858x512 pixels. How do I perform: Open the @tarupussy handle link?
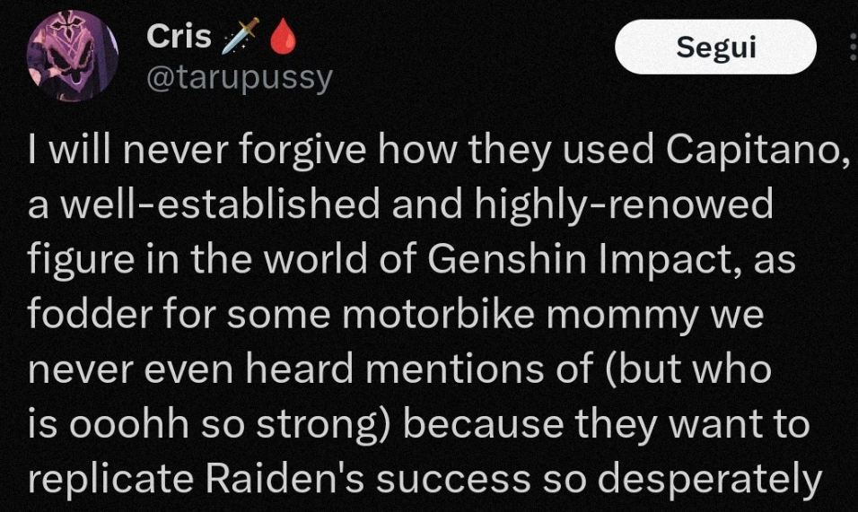tap(238, 78)
